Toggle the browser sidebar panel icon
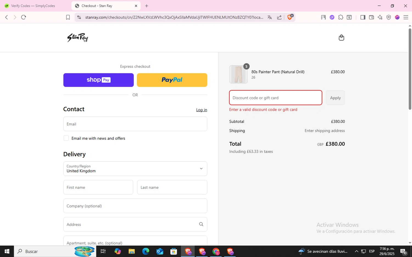Viewport: 412px width, 257px height. (x=363, y=17)
